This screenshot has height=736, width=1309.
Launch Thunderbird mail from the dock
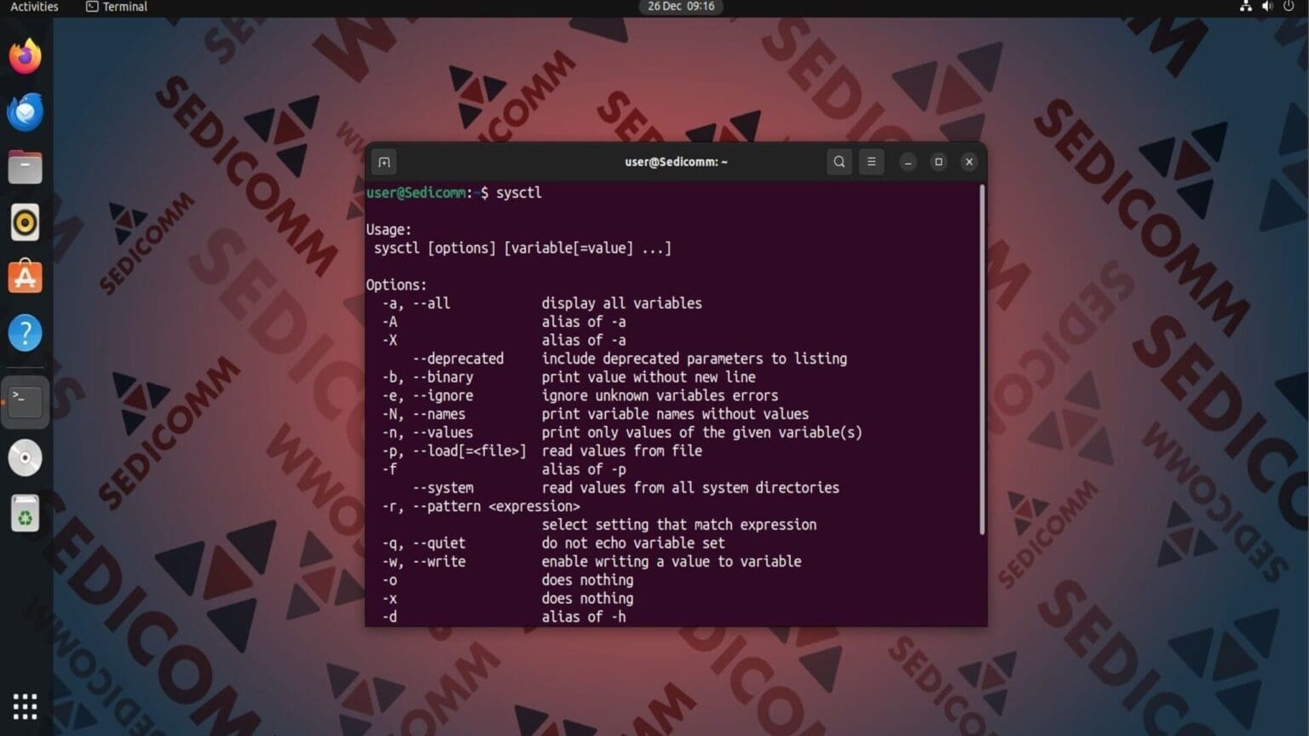[x=25, y=112]
